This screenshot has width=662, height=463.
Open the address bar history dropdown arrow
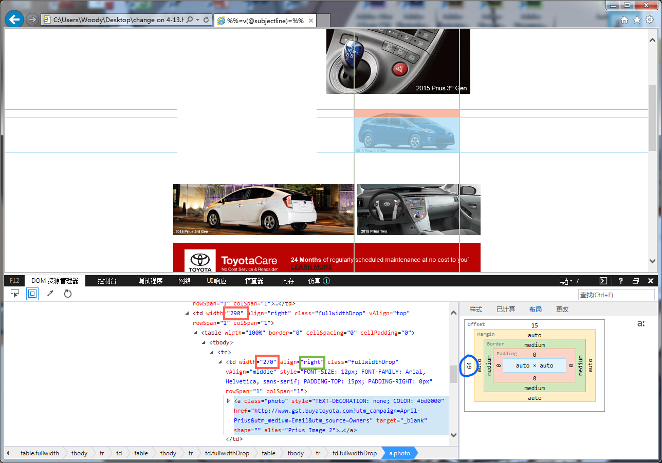pos(198,20)
